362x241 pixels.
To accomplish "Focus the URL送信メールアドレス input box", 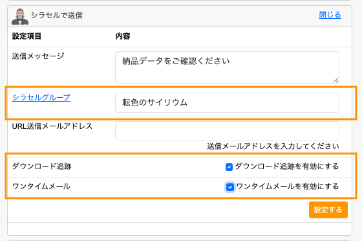I will coord(227,131).
